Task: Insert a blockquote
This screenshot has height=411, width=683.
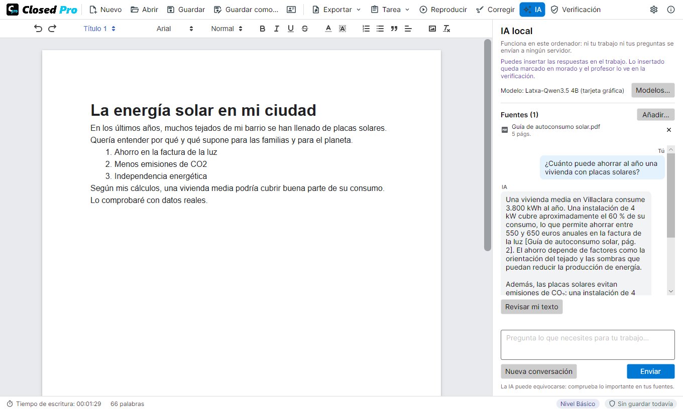Action: (394, 29)
